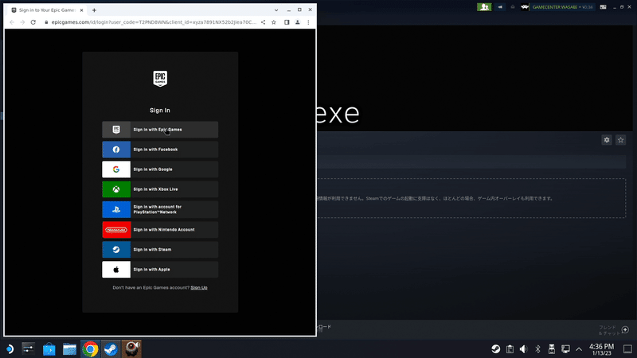The image size is (637, 358).
Task: Select Sign in with Xbox Live
Action: point(160,189)
